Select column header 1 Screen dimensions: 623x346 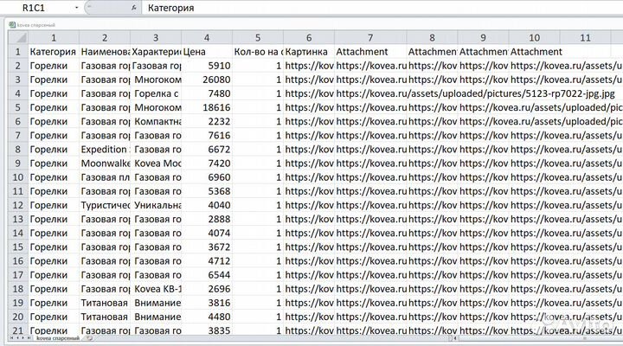click(x=54, y=38)
